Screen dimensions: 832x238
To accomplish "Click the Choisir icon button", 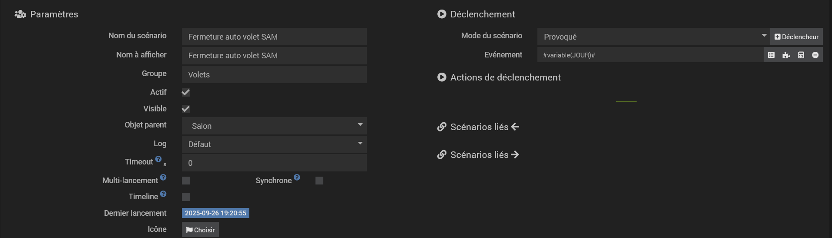I will click(200, 230).
